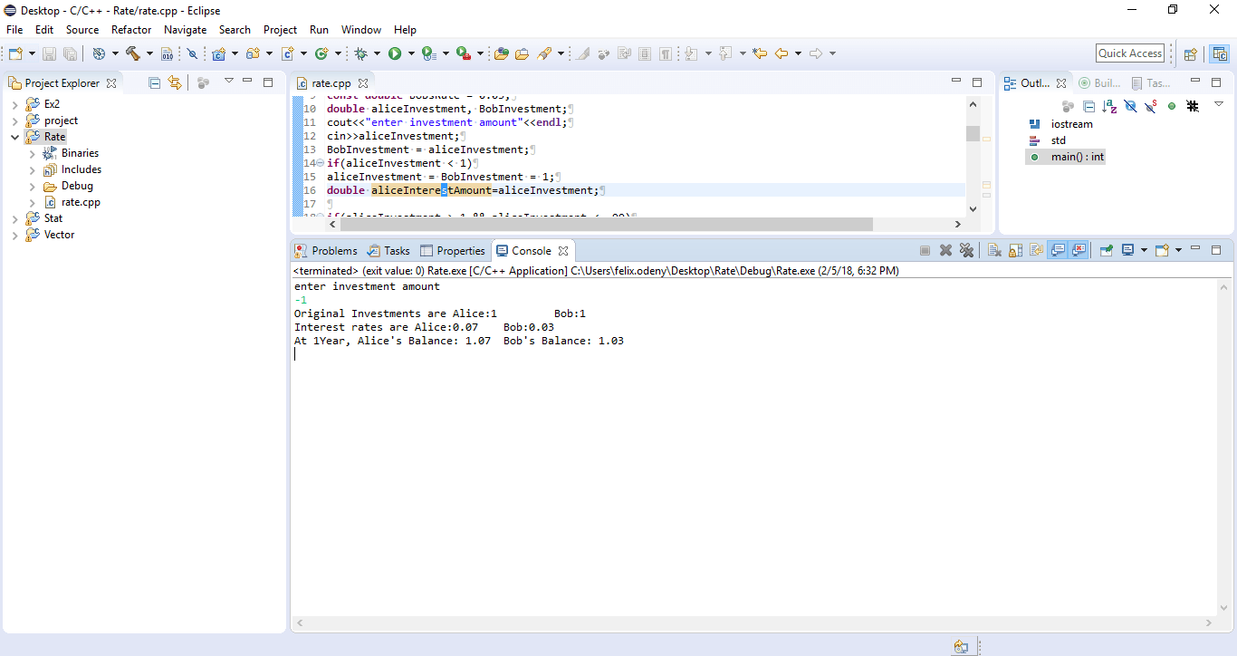Toggle Show Console When Standard Out Changes
The image size is (1237, 656).
click(1057, 250)
